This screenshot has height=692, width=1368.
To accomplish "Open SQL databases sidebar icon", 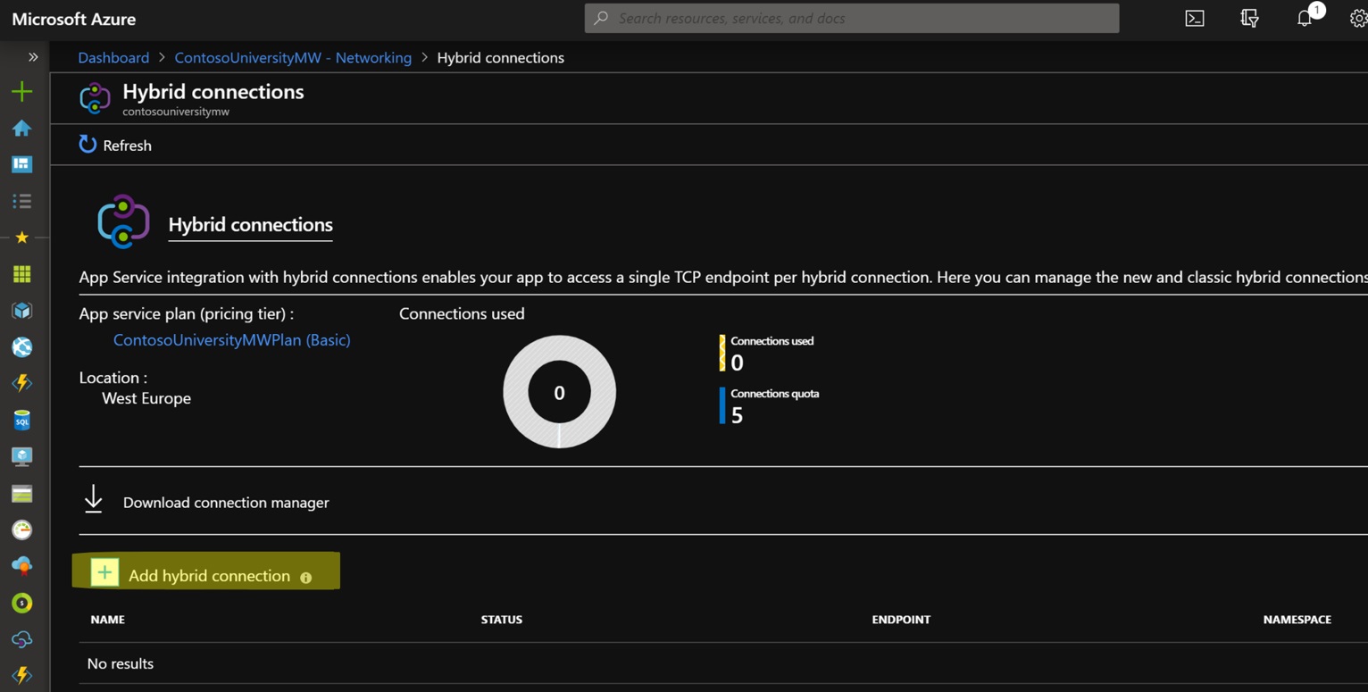I will coord(21,420).
